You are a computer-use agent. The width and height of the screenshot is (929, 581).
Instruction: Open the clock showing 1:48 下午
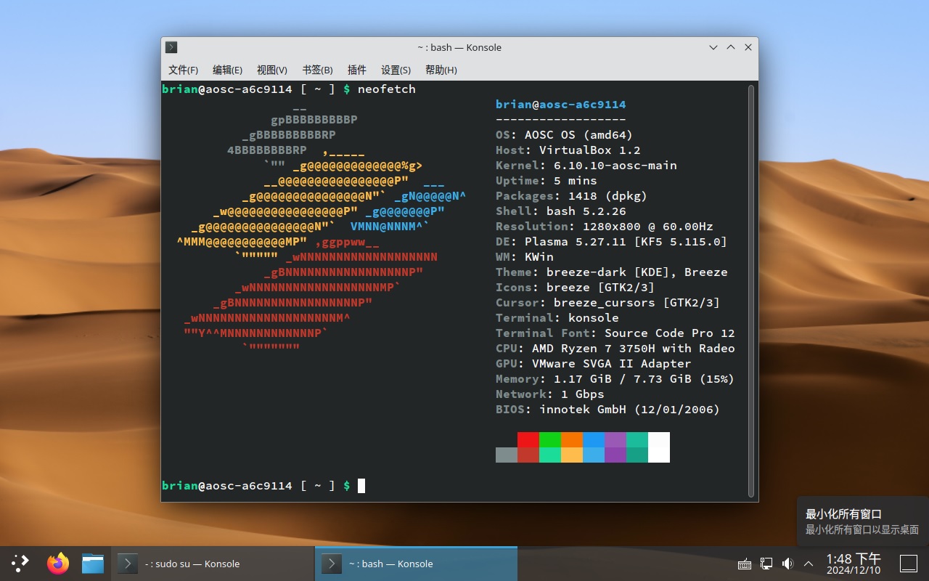tap(853, 563)
